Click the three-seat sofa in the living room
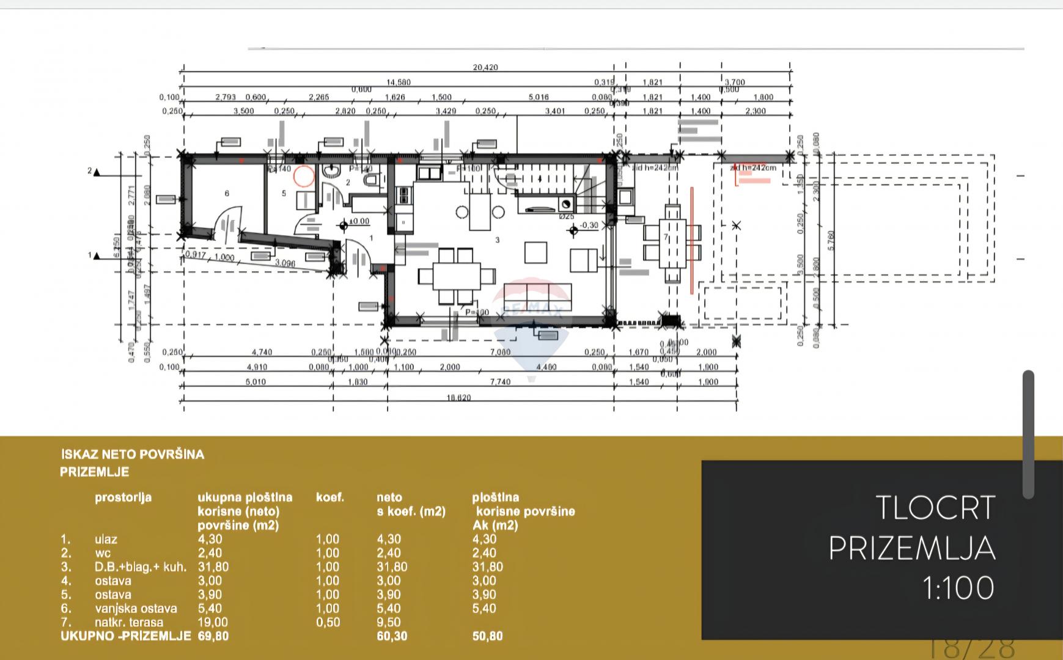 pyautogui.click(x=538, y=293)
